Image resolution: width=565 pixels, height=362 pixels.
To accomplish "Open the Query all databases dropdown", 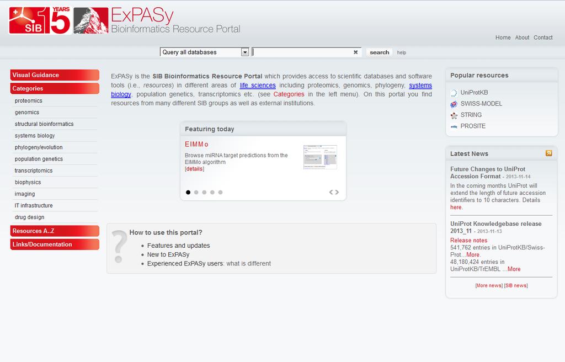I will click(x=204, y=52).
